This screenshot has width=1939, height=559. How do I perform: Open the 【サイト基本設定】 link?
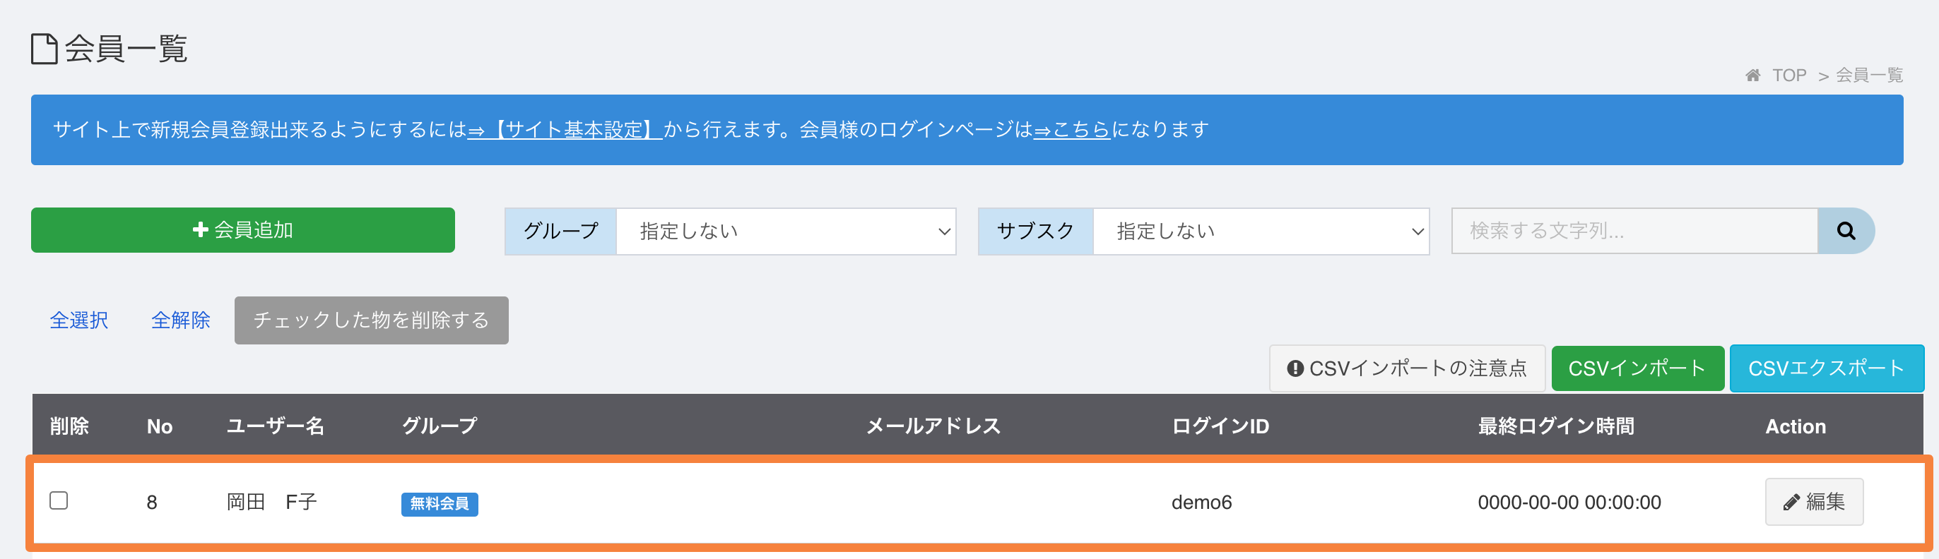click(565, 129)
